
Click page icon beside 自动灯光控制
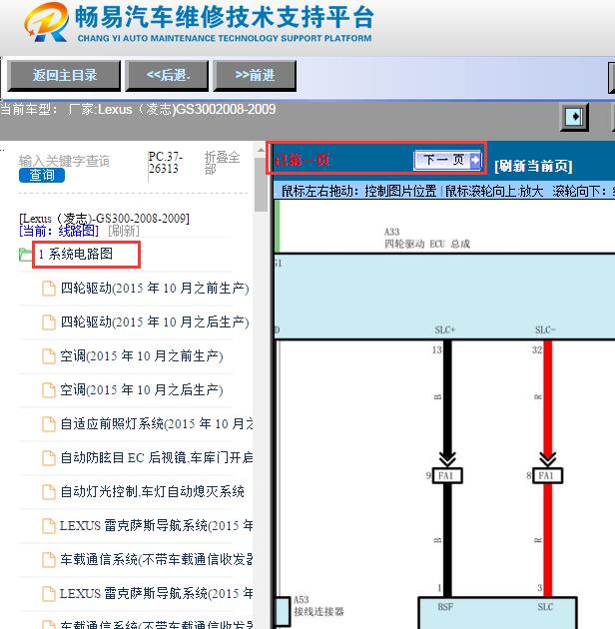[49, 492]
